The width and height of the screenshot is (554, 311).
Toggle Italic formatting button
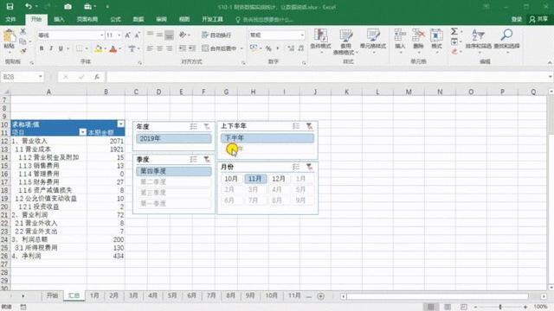51,48
